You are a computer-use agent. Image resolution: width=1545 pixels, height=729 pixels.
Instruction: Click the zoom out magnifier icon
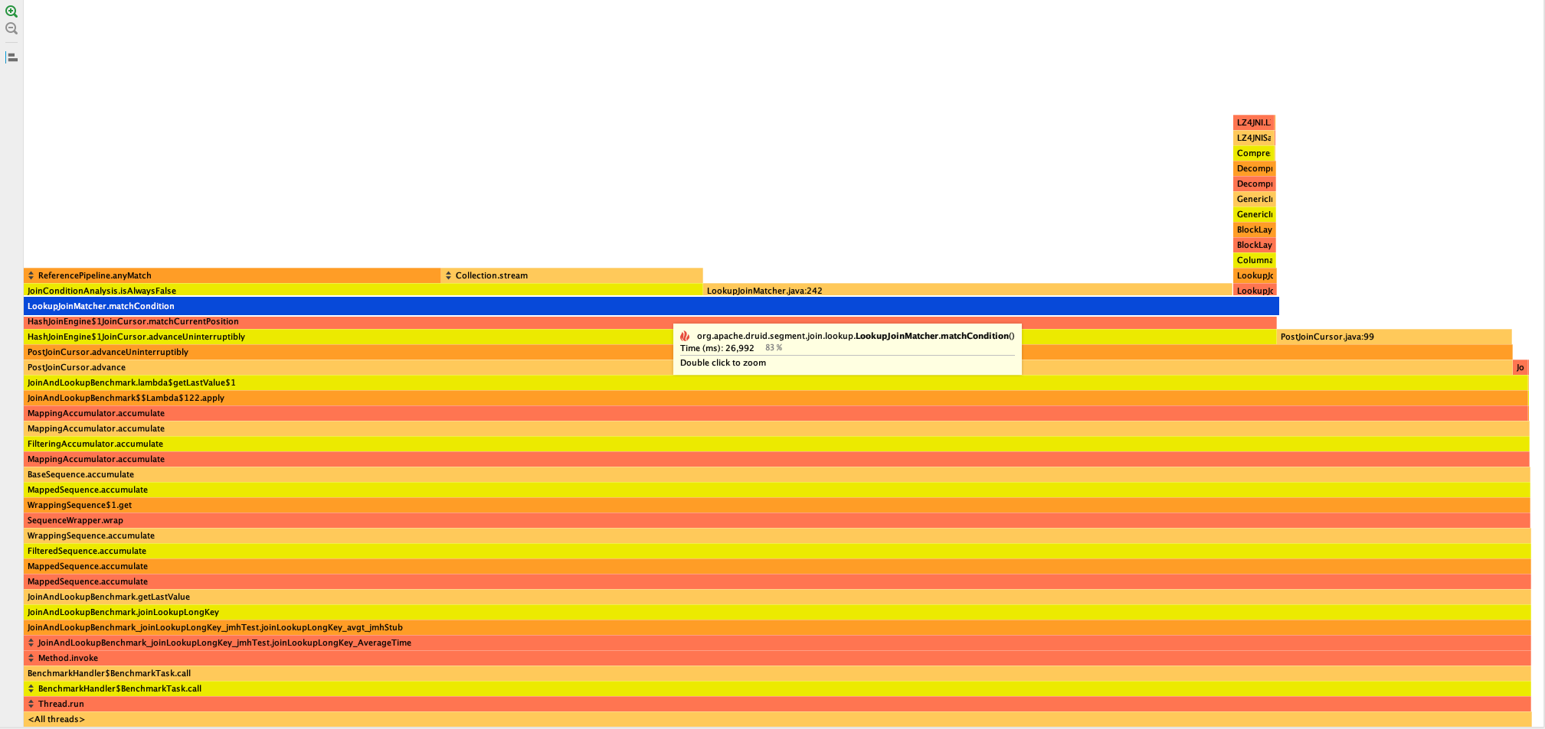pos(11,28)
